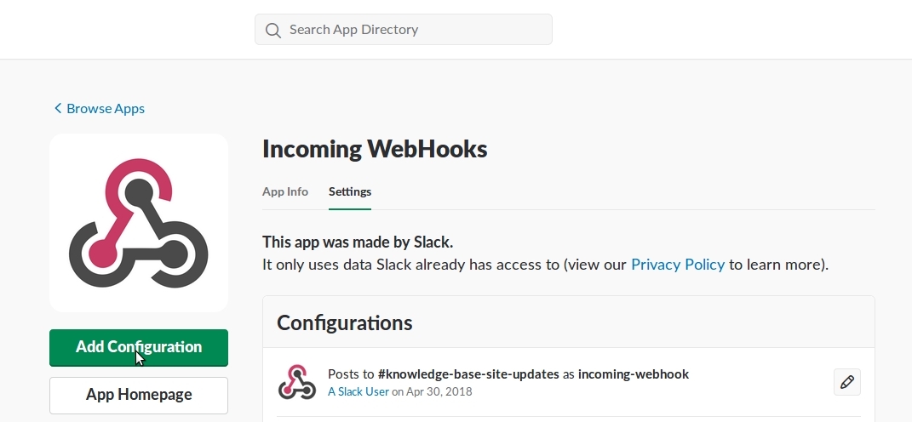This screenshot has width=912, height=422.
Task: Open the App Homepage button
Action: coord(139,396)
